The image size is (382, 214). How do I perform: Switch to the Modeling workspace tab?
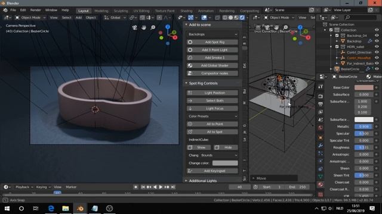101,11
